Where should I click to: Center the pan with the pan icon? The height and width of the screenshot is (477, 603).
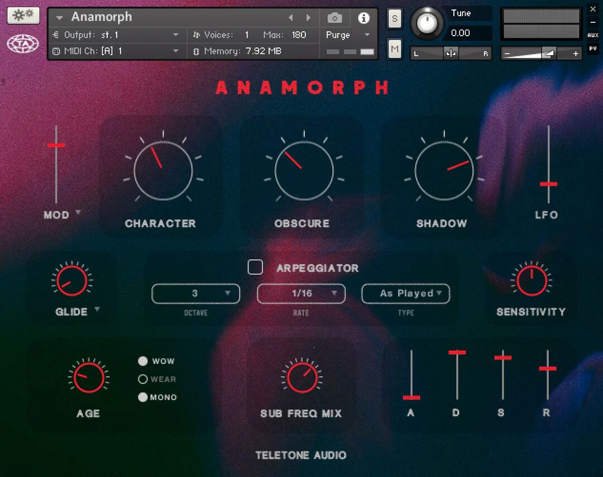pos(451,53)
